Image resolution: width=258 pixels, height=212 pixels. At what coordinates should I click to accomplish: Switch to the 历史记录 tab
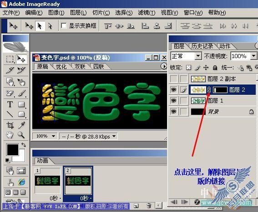tap(202, 46)
